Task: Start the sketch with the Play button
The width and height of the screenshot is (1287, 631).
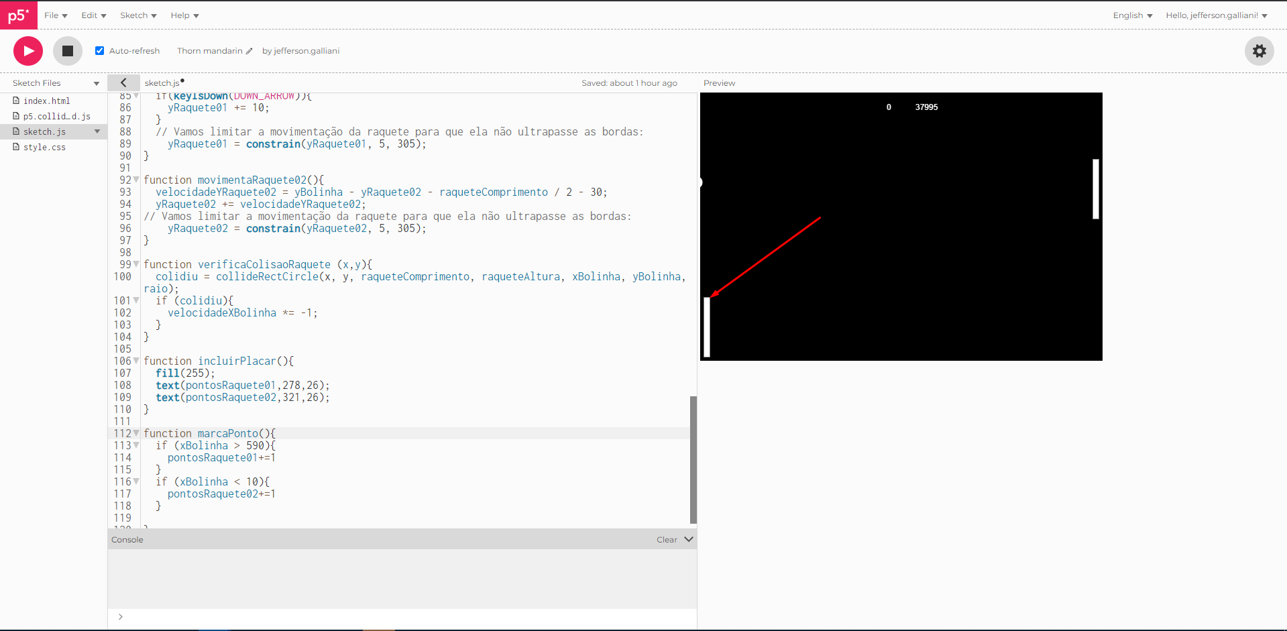Action: 28,51
